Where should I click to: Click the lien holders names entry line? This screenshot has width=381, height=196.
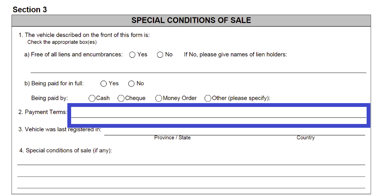click(198, 68)
